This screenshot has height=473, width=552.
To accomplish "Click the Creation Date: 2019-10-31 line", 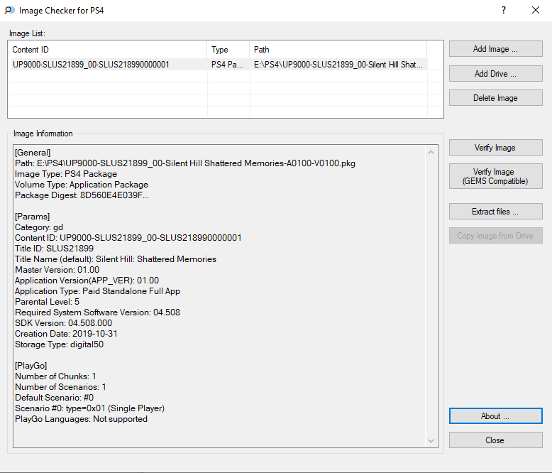I will (66, 333).
